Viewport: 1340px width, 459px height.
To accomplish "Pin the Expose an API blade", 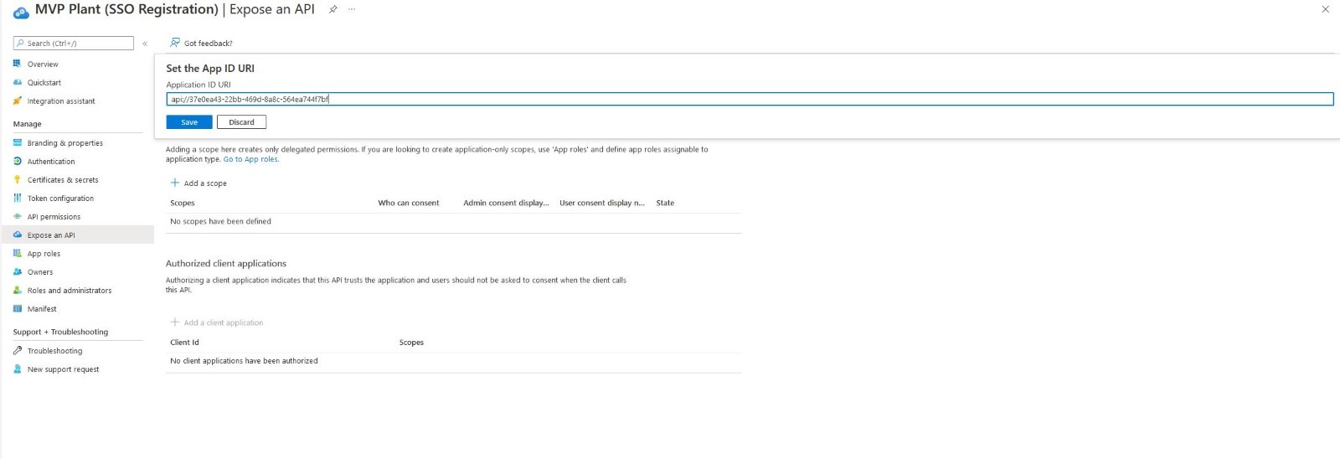I will tap(332, 9).
